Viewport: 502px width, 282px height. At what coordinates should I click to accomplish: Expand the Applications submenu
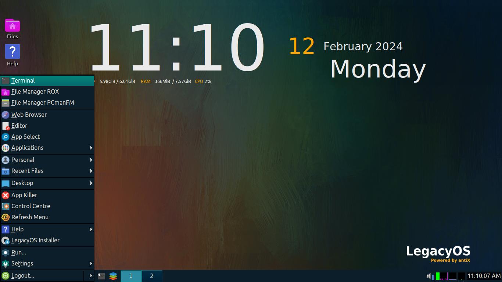(x=47, y=148)
